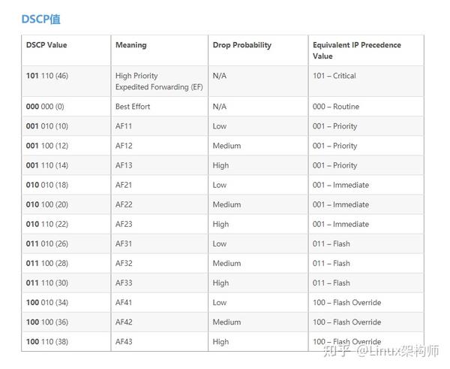Click the 000 – Routine cell

(x=336, y=107)
